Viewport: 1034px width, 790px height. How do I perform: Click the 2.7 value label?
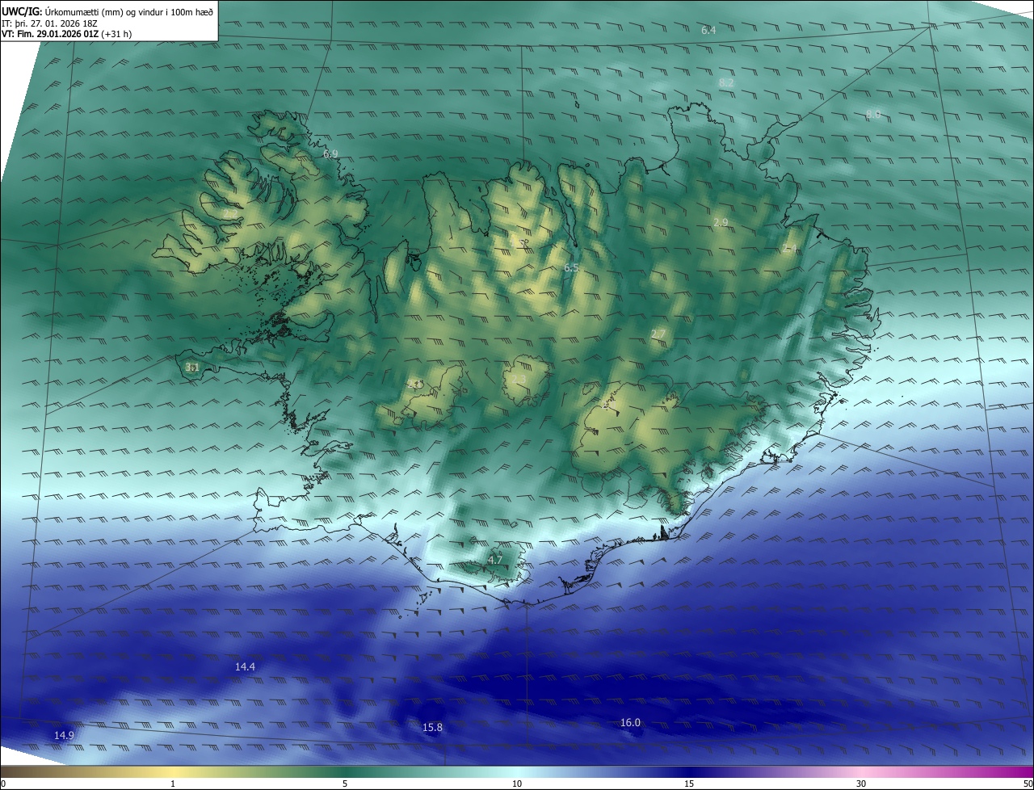[x=658, y=334]
